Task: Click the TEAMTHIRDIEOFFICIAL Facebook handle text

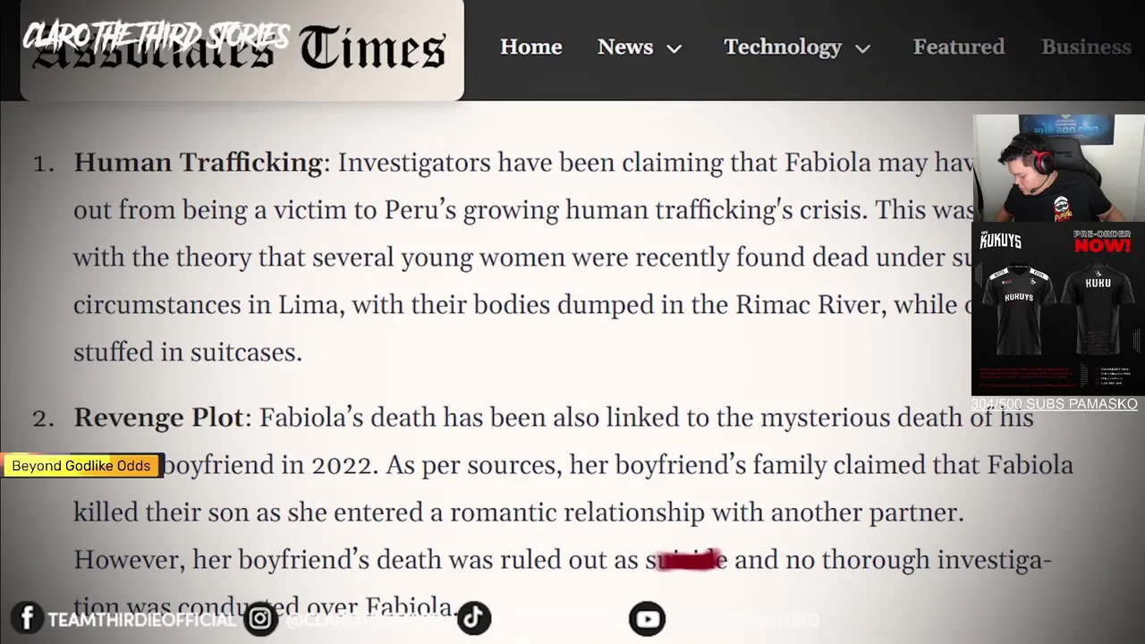Action: tap(140, 620)
